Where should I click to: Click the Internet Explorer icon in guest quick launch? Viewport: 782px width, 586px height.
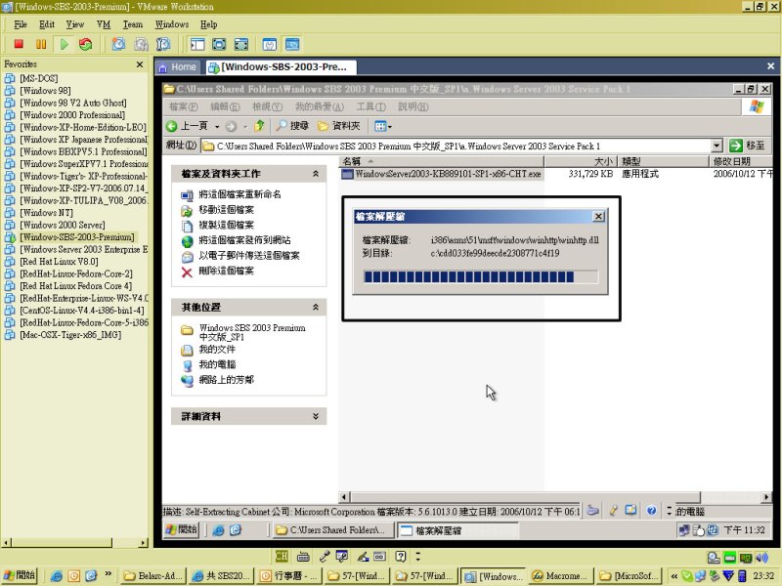[x=218, y=530]
